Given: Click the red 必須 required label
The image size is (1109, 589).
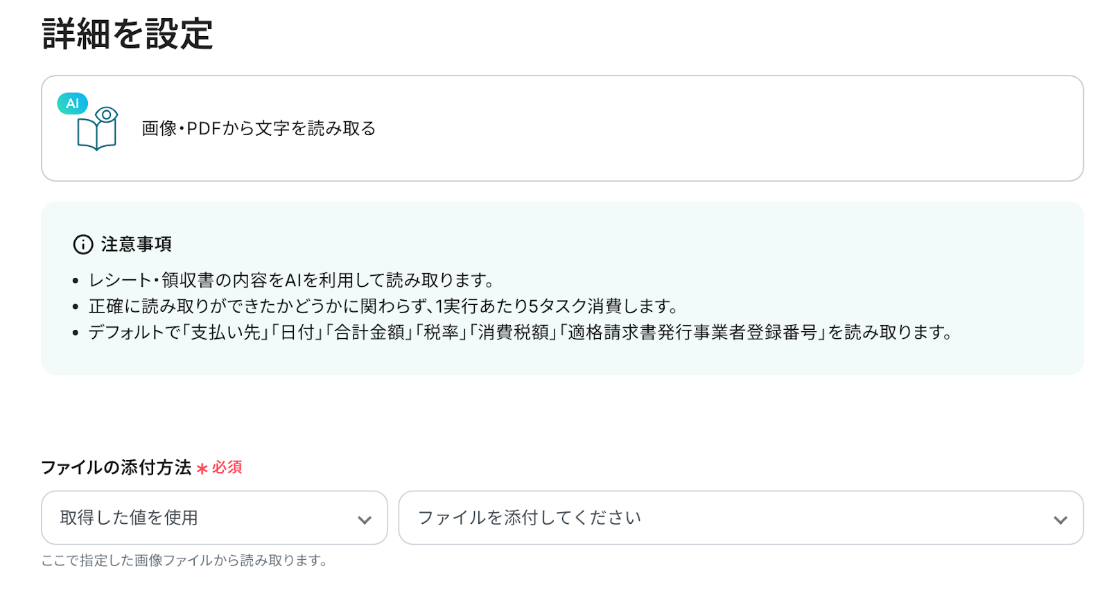Looking at the screenshot, I should [227, 468].
